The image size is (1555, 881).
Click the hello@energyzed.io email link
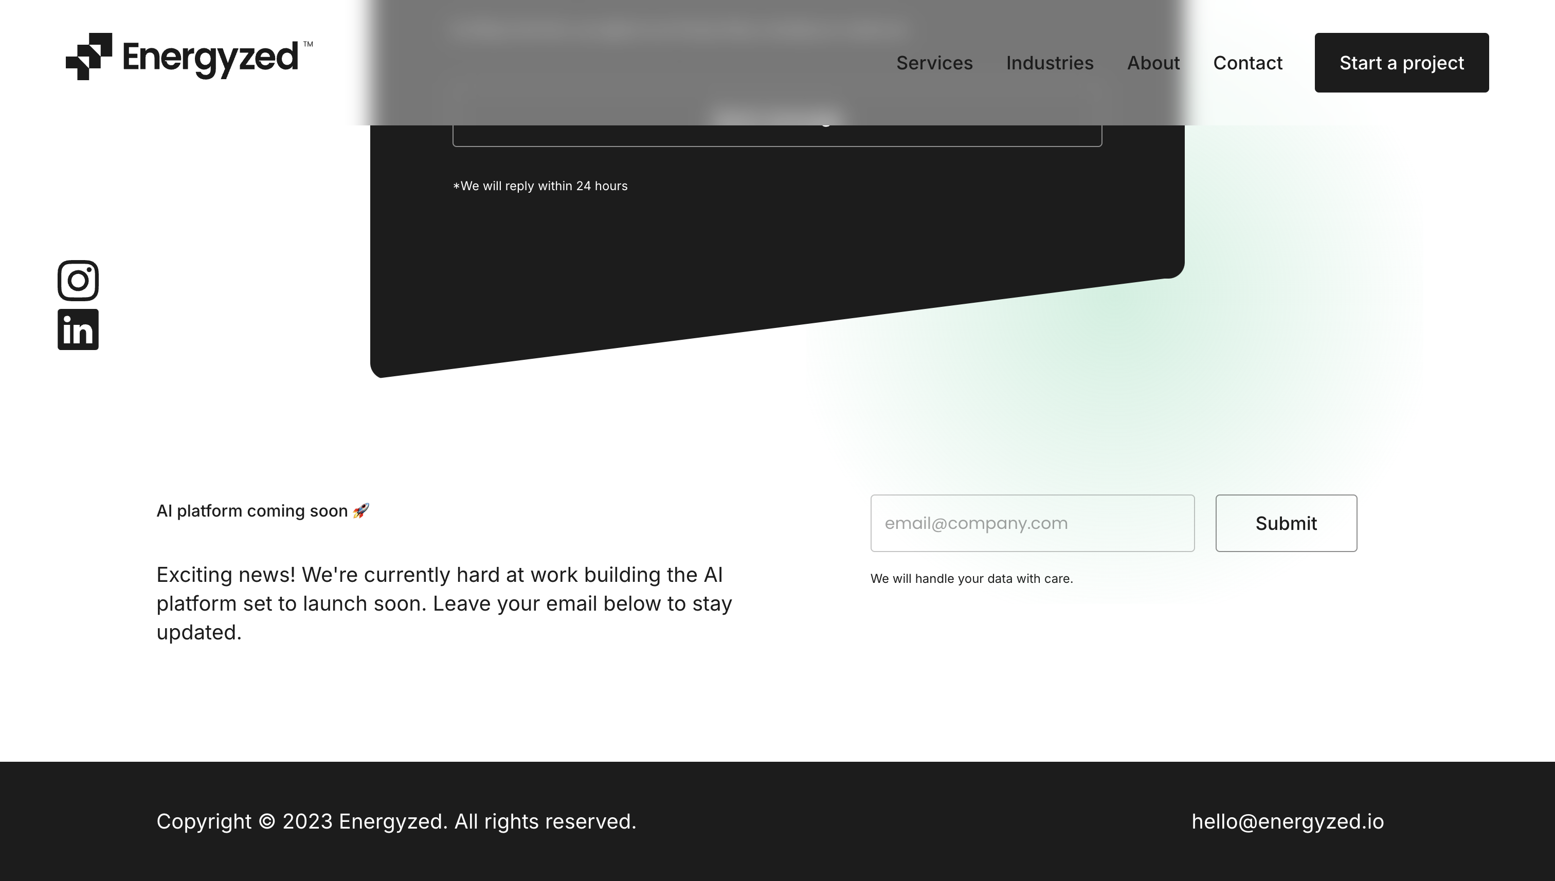1287,821
